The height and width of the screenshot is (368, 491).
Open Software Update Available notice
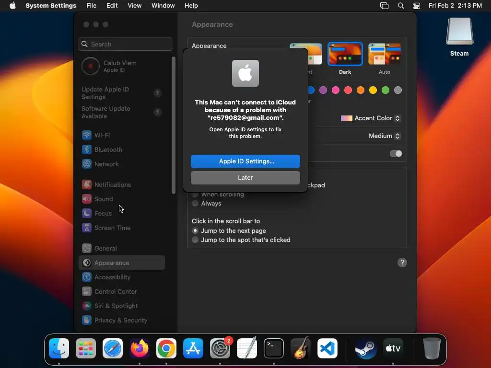(x=121, y=112)
